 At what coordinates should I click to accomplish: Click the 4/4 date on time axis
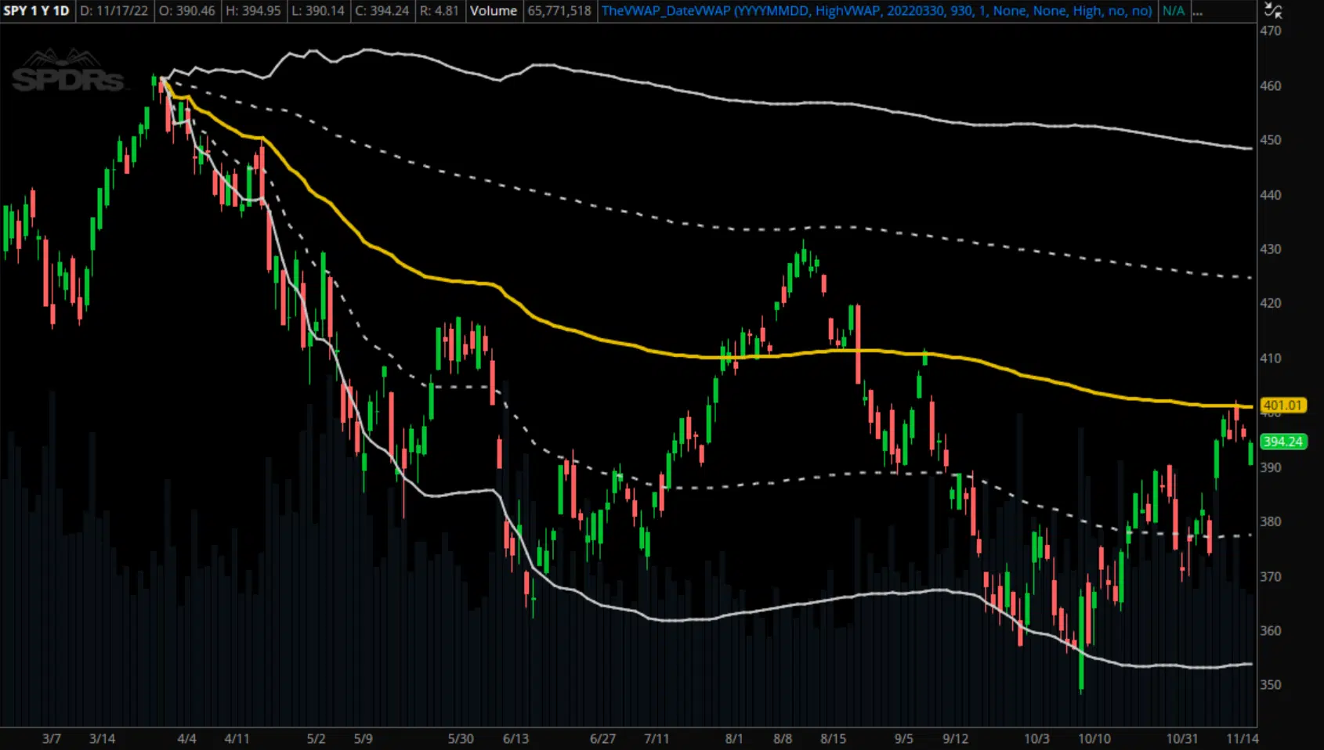point(186,738)
